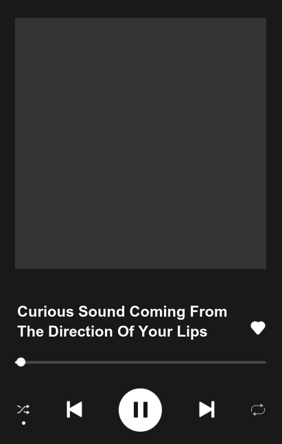This screenshot has height=444, width=282.
Task: Select 'The Direction Of Your Lips' title line
Action: 113,331
